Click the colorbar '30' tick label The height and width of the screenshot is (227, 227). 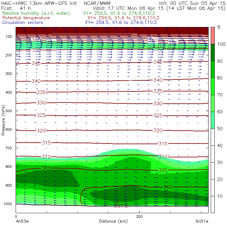click(x=220, y=163)
